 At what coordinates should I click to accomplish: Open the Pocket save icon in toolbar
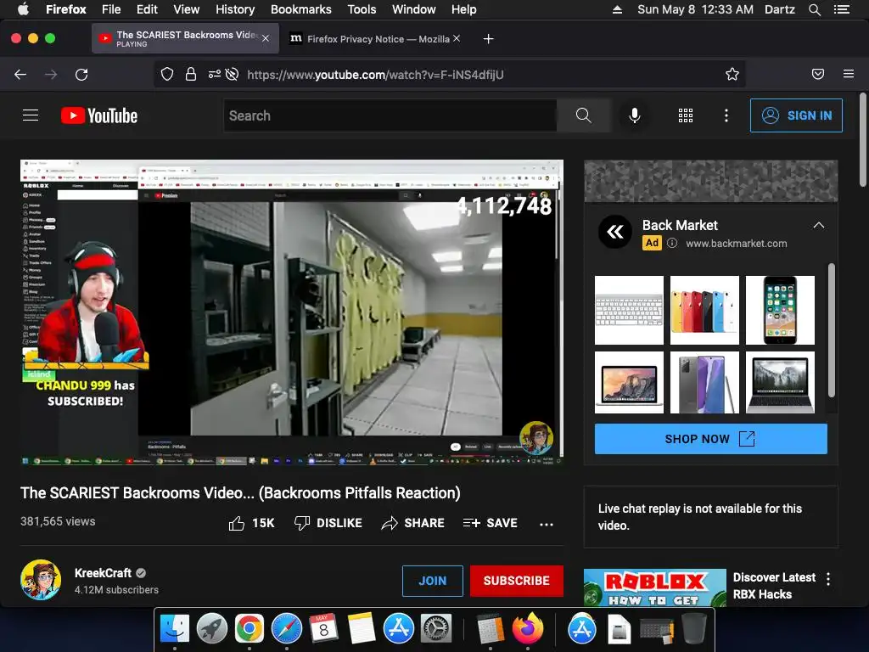(x=818, y=75)
